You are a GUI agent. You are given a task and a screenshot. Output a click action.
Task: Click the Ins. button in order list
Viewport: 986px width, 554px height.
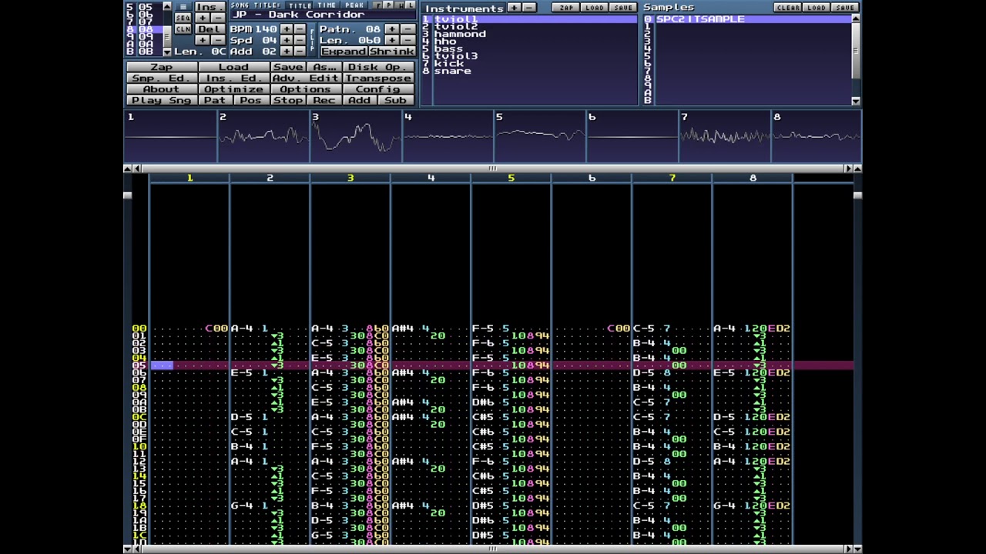tap(209, 7)
